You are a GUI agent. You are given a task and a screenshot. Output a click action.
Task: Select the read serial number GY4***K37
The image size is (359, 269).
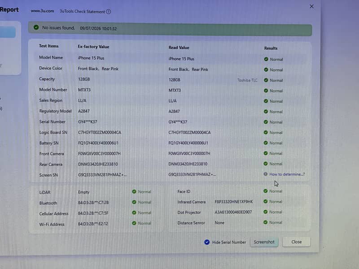[178, 122]
